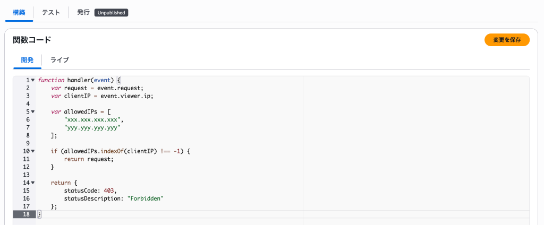The image size is (544, 225).
Task: Click the 関数コード section heading
Action: click(x=32, y=40)
